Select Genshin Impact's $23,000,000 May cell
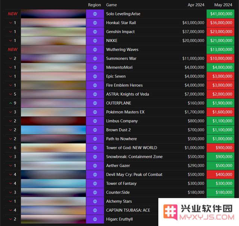The image size is (239, 226). click(220, 32)
